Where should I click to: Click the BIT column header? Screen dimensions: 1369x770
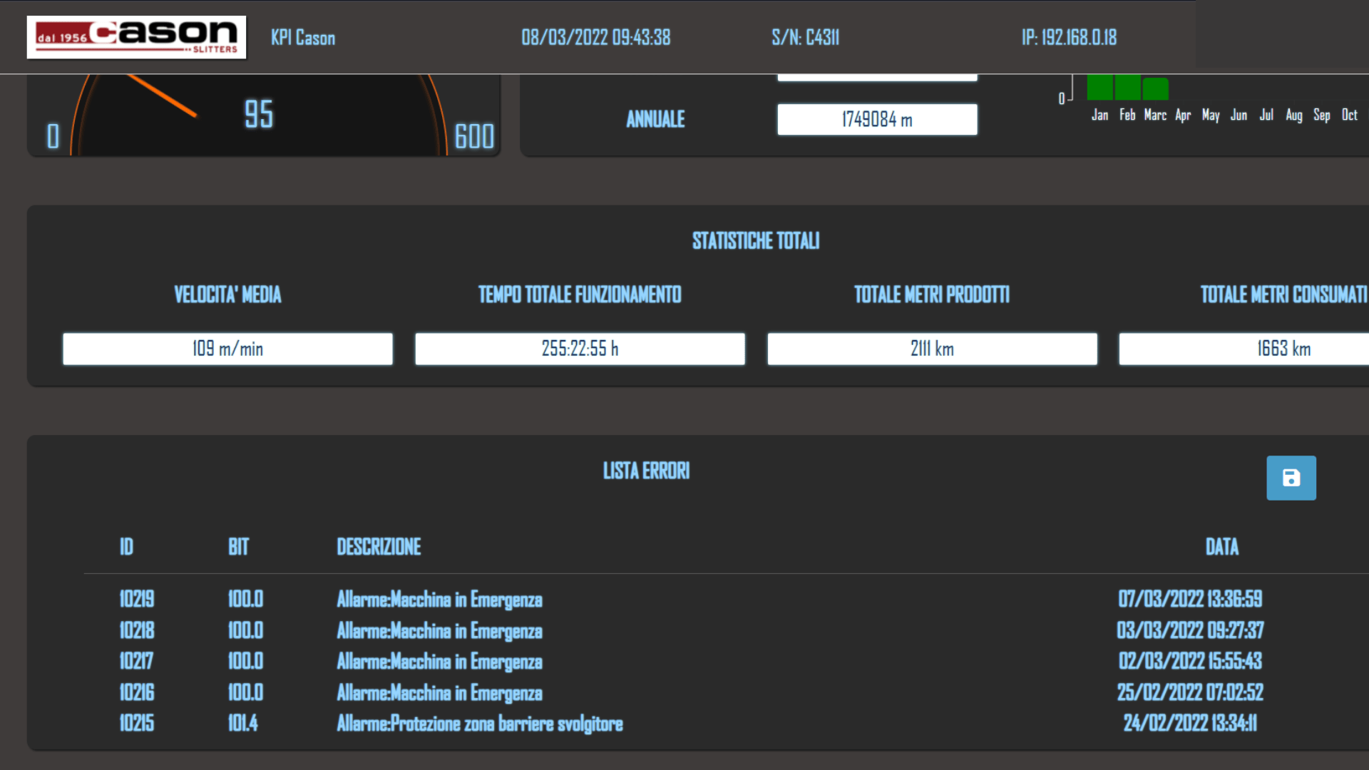coord(238,547)
